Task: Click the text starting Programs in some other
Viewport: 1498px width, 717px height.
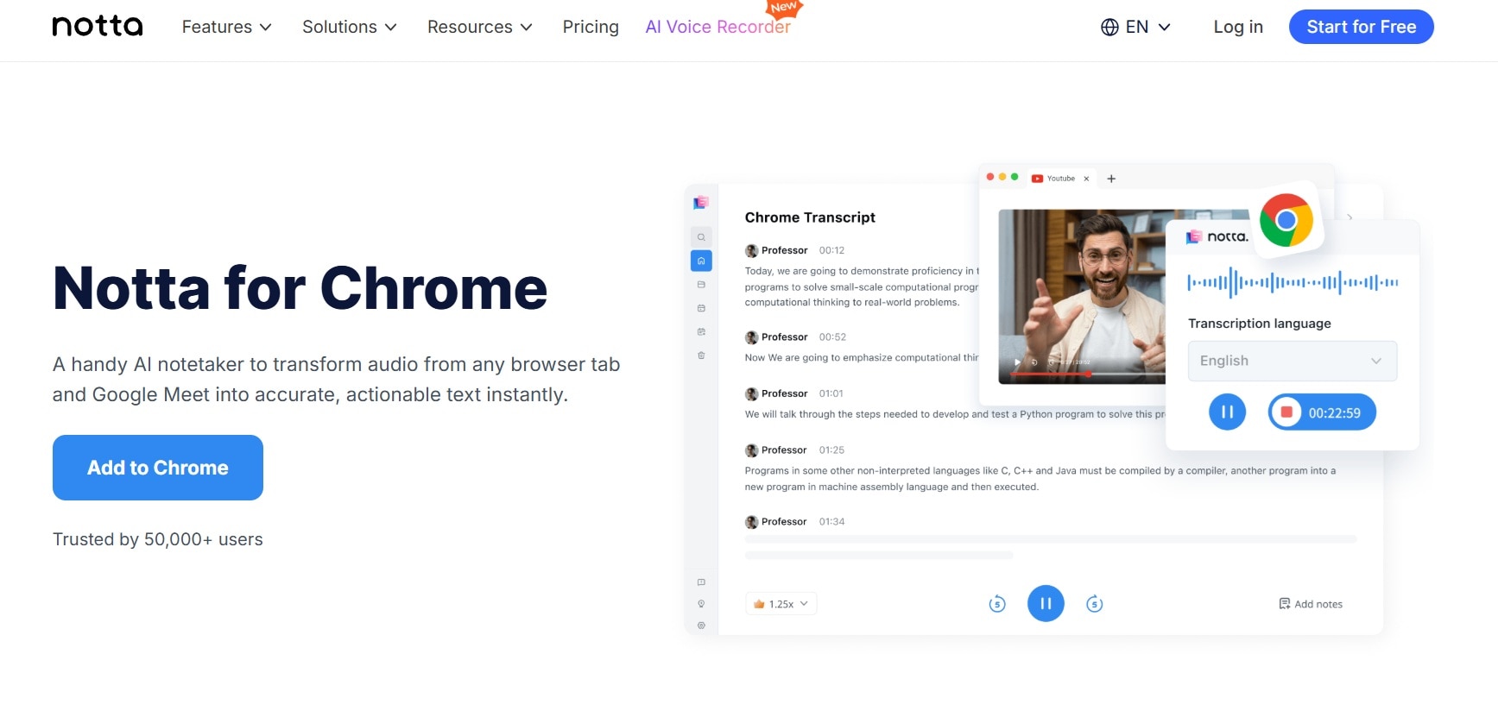Action: (1040, 479)
